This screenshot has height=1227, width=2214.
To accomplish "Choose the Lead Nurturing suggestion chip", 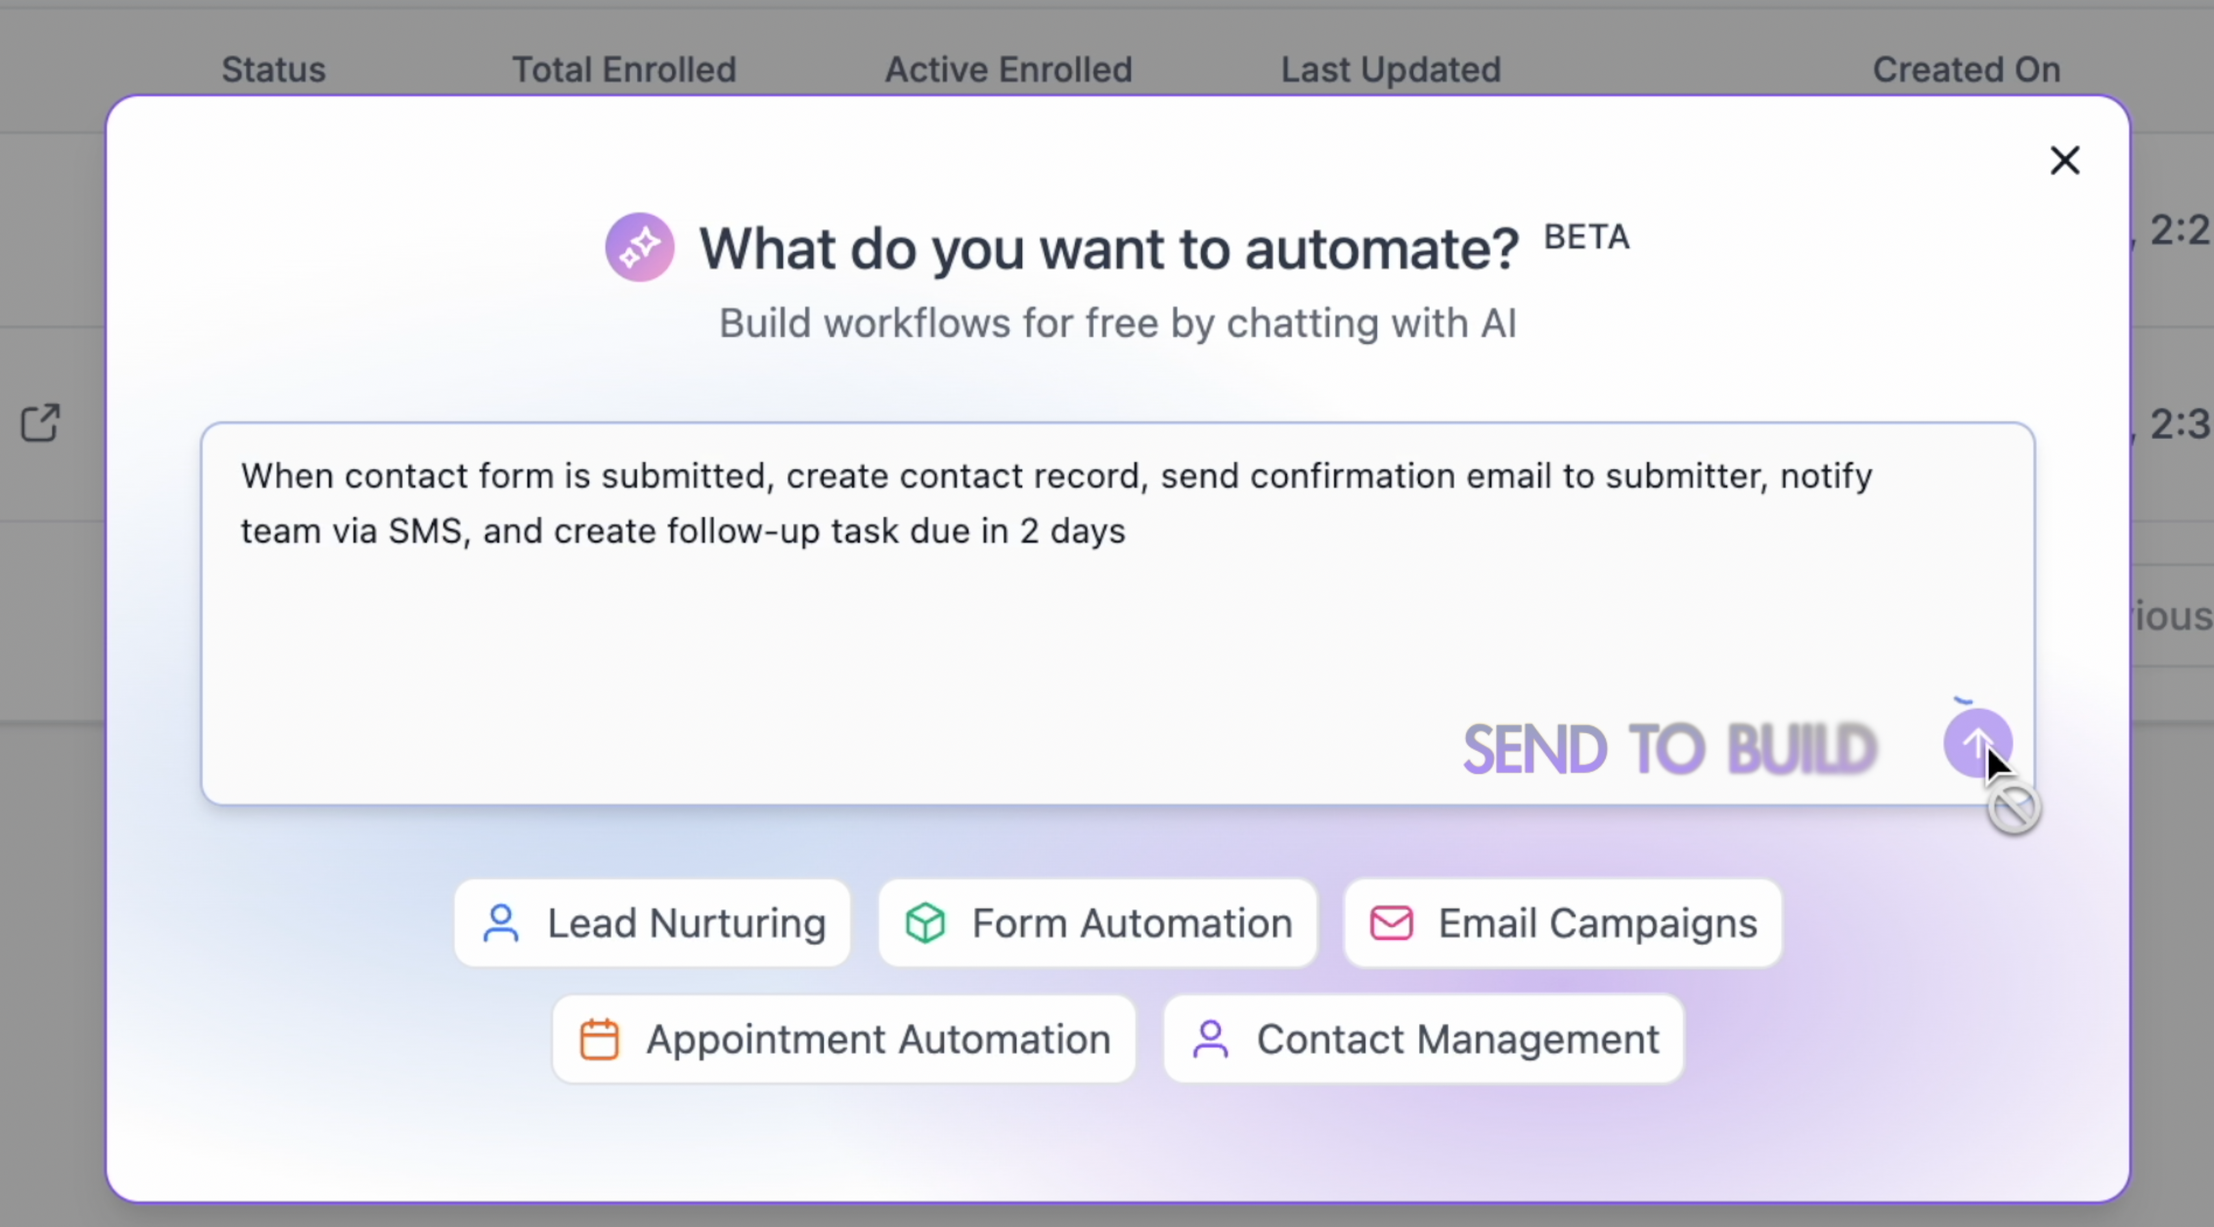I will pyautogui.click(x=653, y=923).
